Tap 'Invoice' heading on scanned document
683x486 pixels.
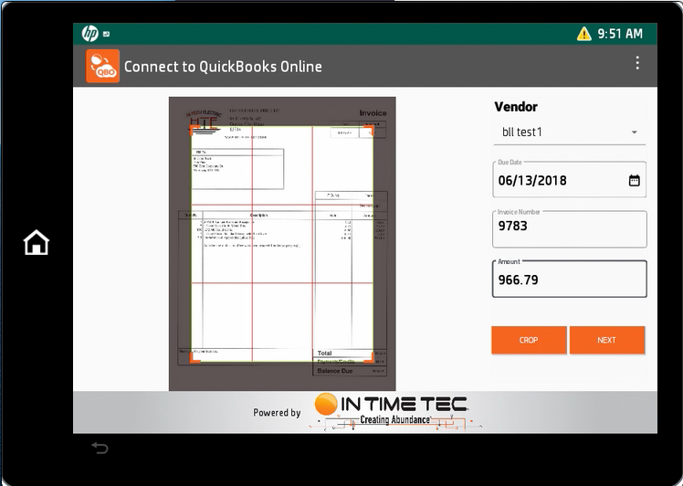373,113
